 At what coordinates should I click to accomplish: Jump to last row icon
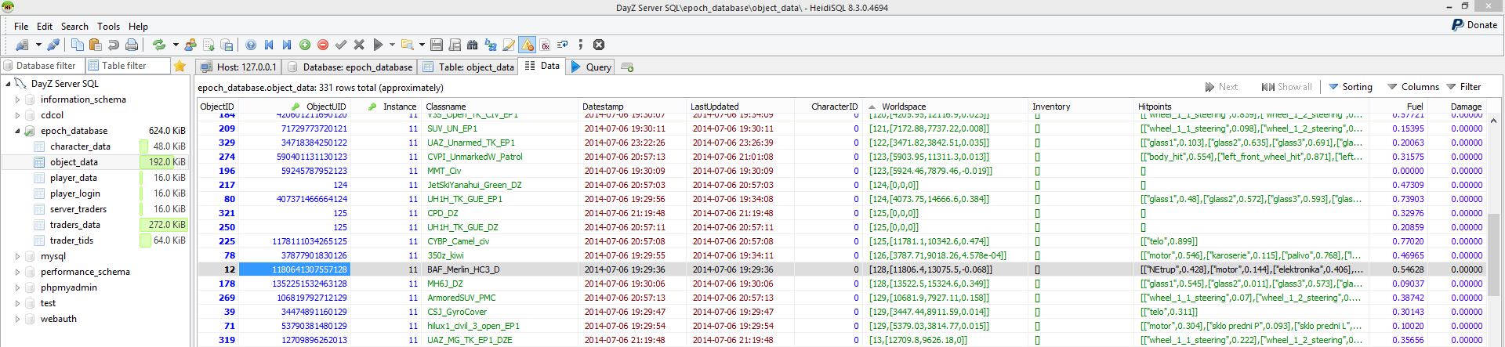pyautogui.click(x=287, y=45)
